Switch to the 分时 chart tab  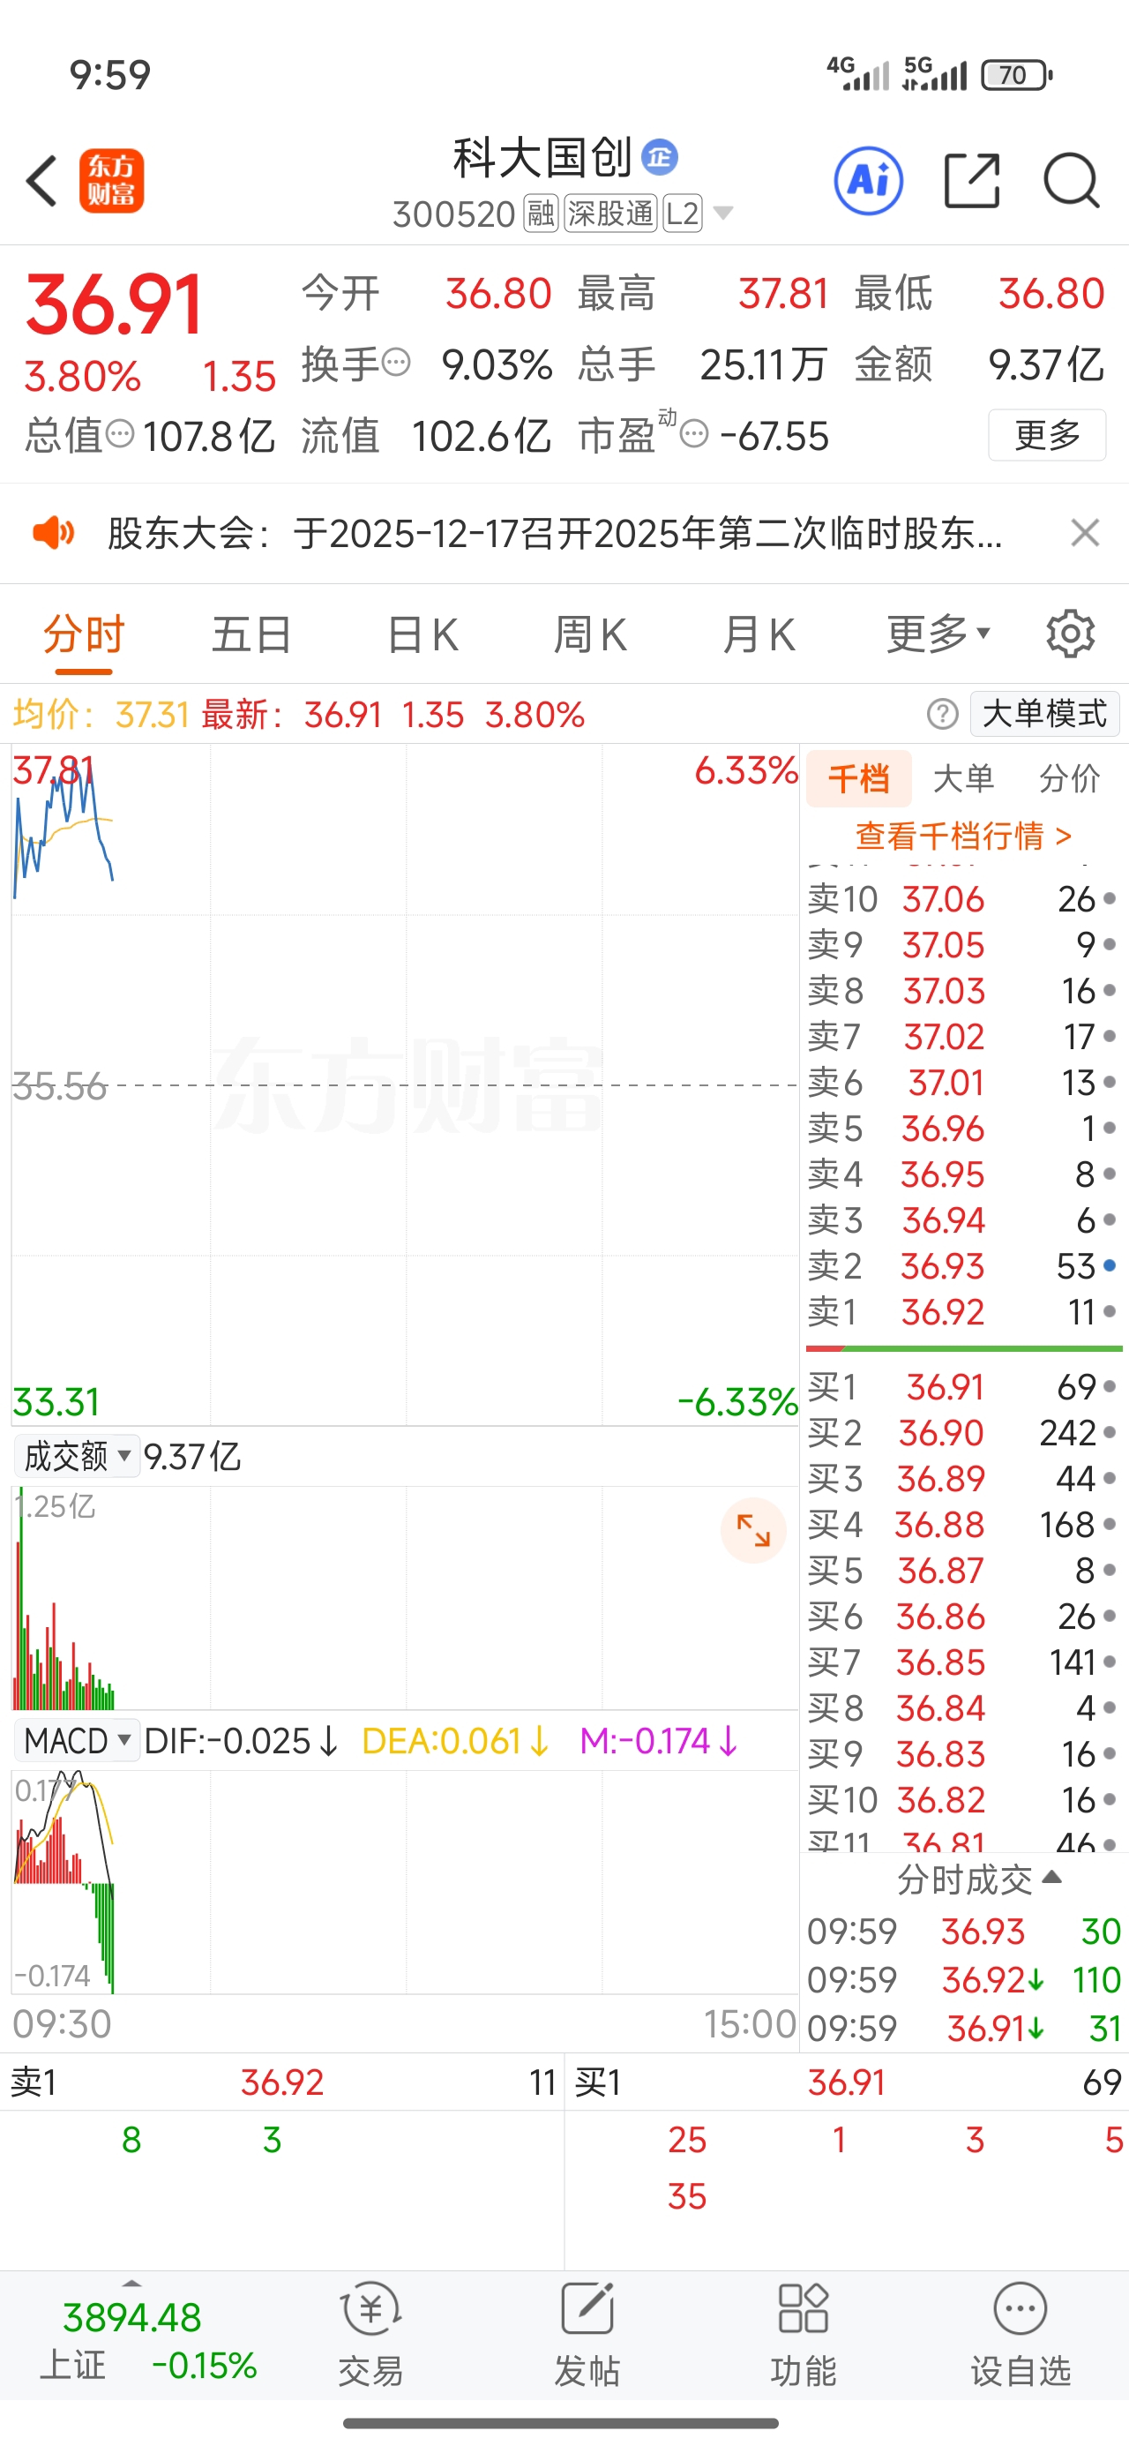click(84, 634)
